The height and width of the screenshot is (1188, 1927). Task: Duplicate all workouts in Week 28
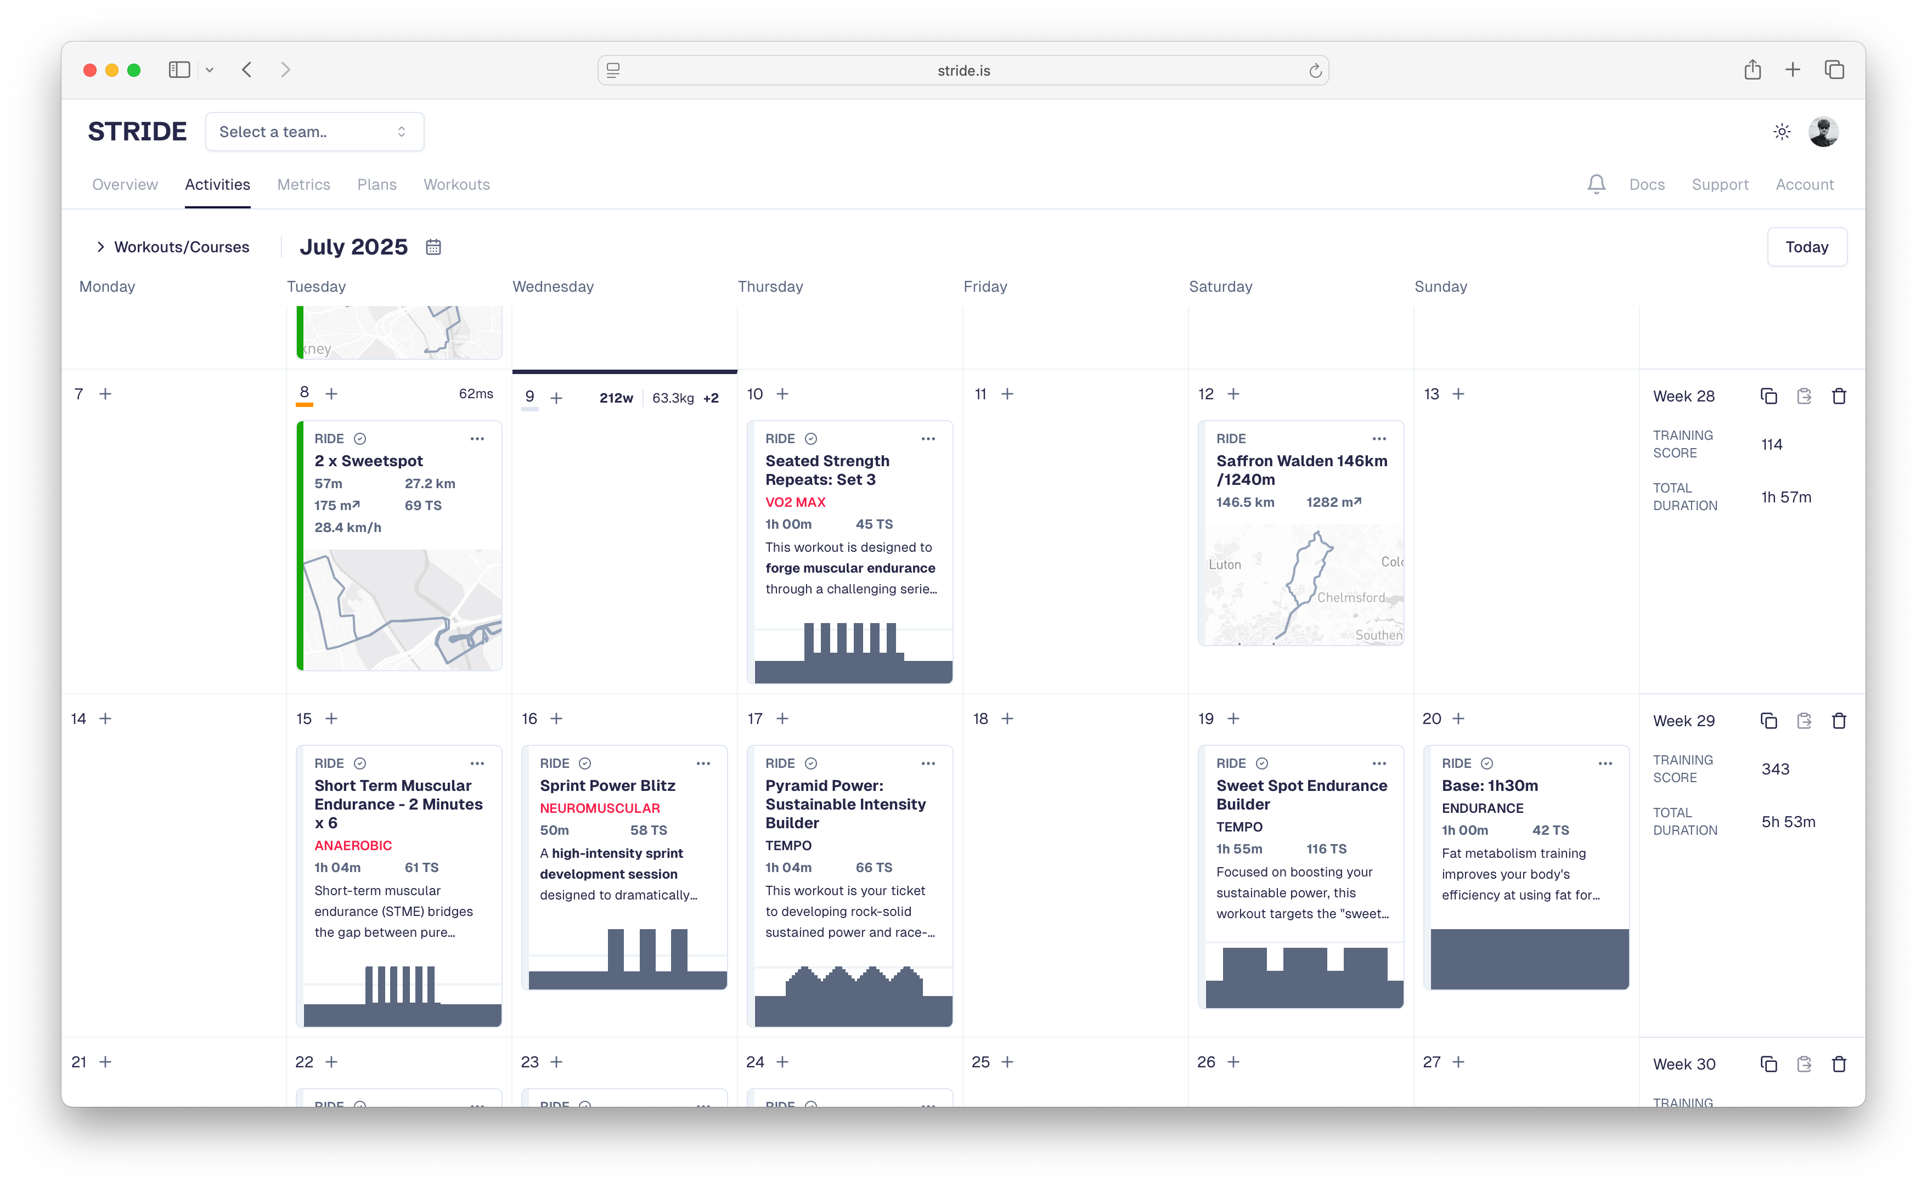tap(1768, 396)
